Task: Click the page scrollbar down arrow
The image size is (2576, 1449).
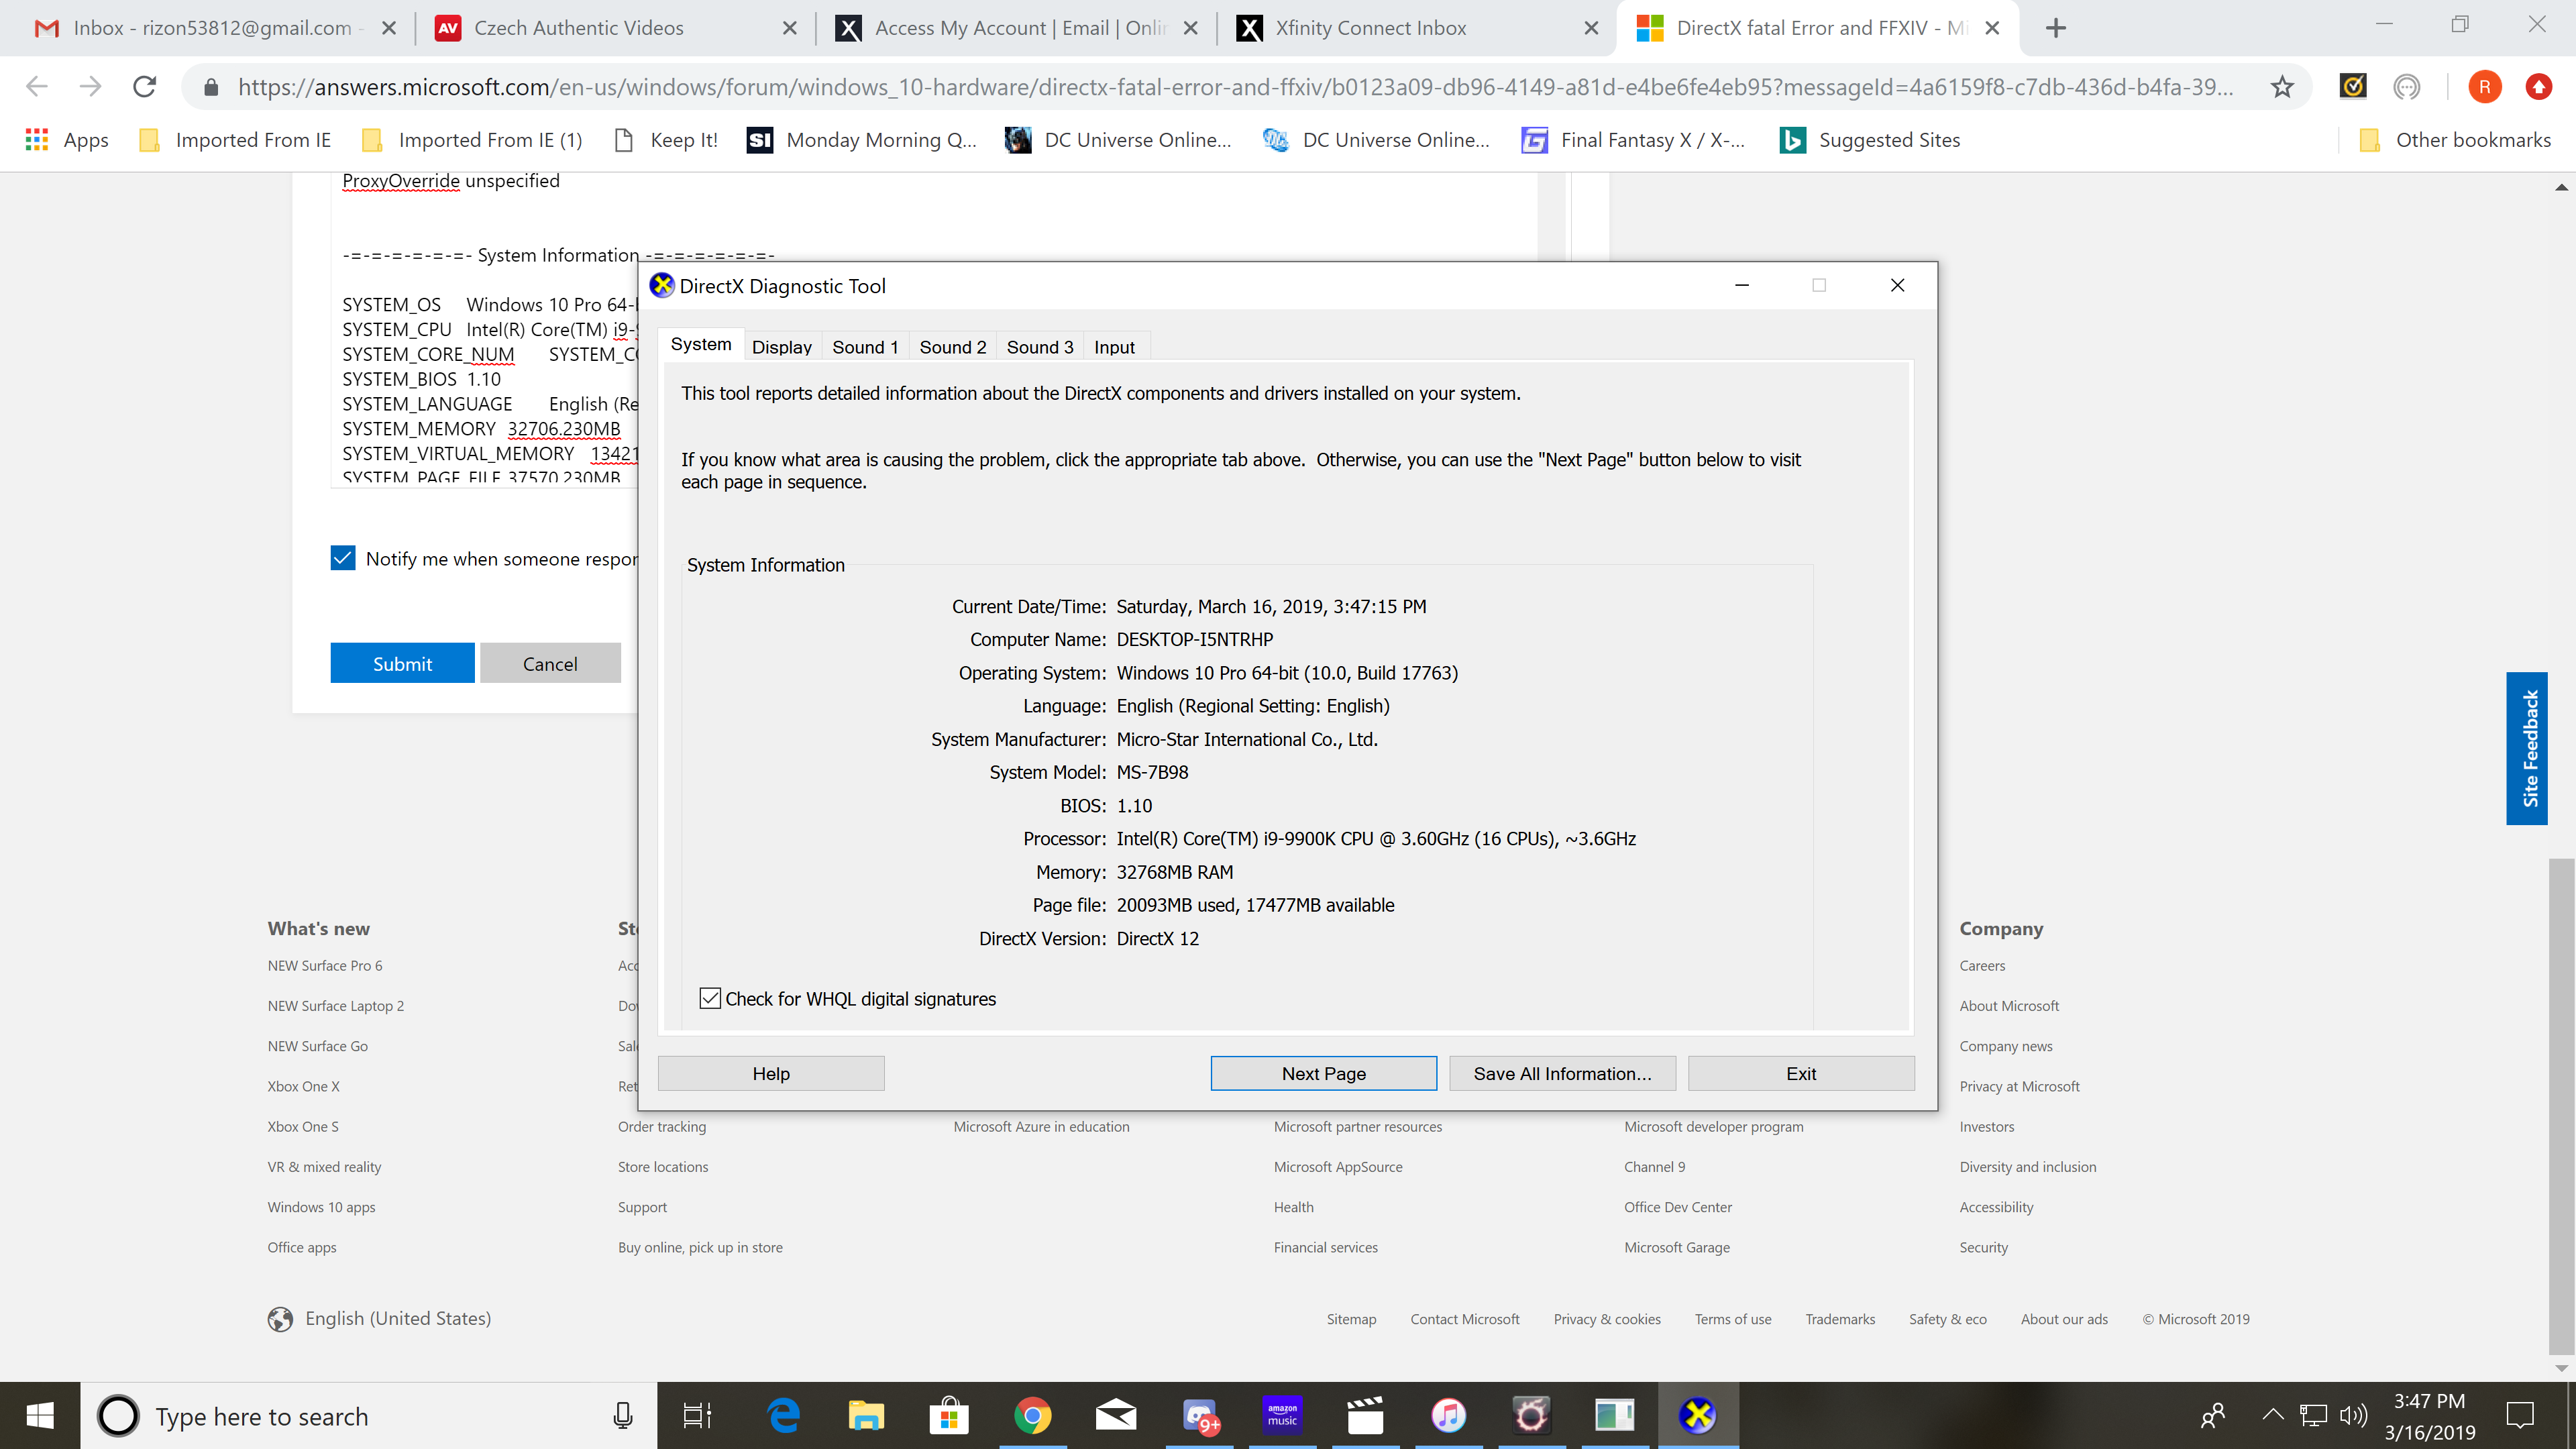Action: click(x=2561, y=1367)
